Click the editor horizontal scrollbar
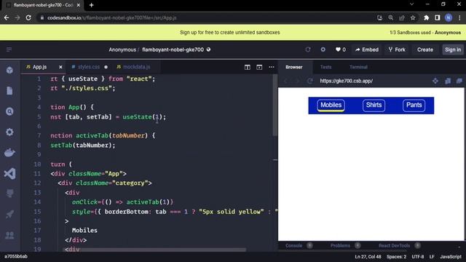 tap(154, 250)
